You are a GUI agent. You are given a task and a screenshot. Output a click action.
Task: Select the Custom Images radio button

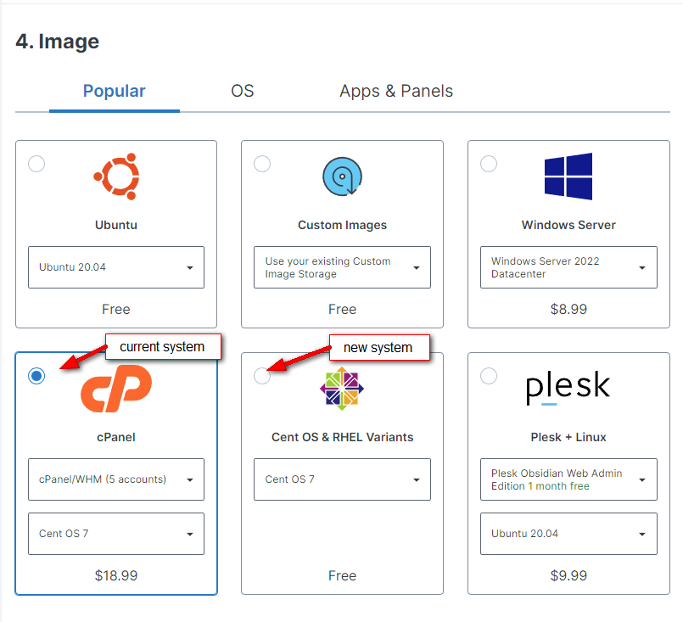[262, 164]
